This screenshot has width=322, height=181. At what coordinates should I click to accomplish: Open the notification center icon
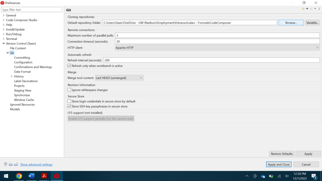[314, 176]
